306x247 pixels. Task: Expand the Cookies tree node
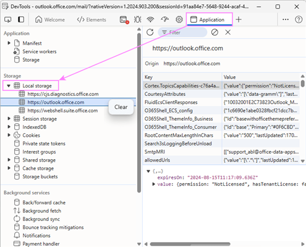click(x=9, y=135)
